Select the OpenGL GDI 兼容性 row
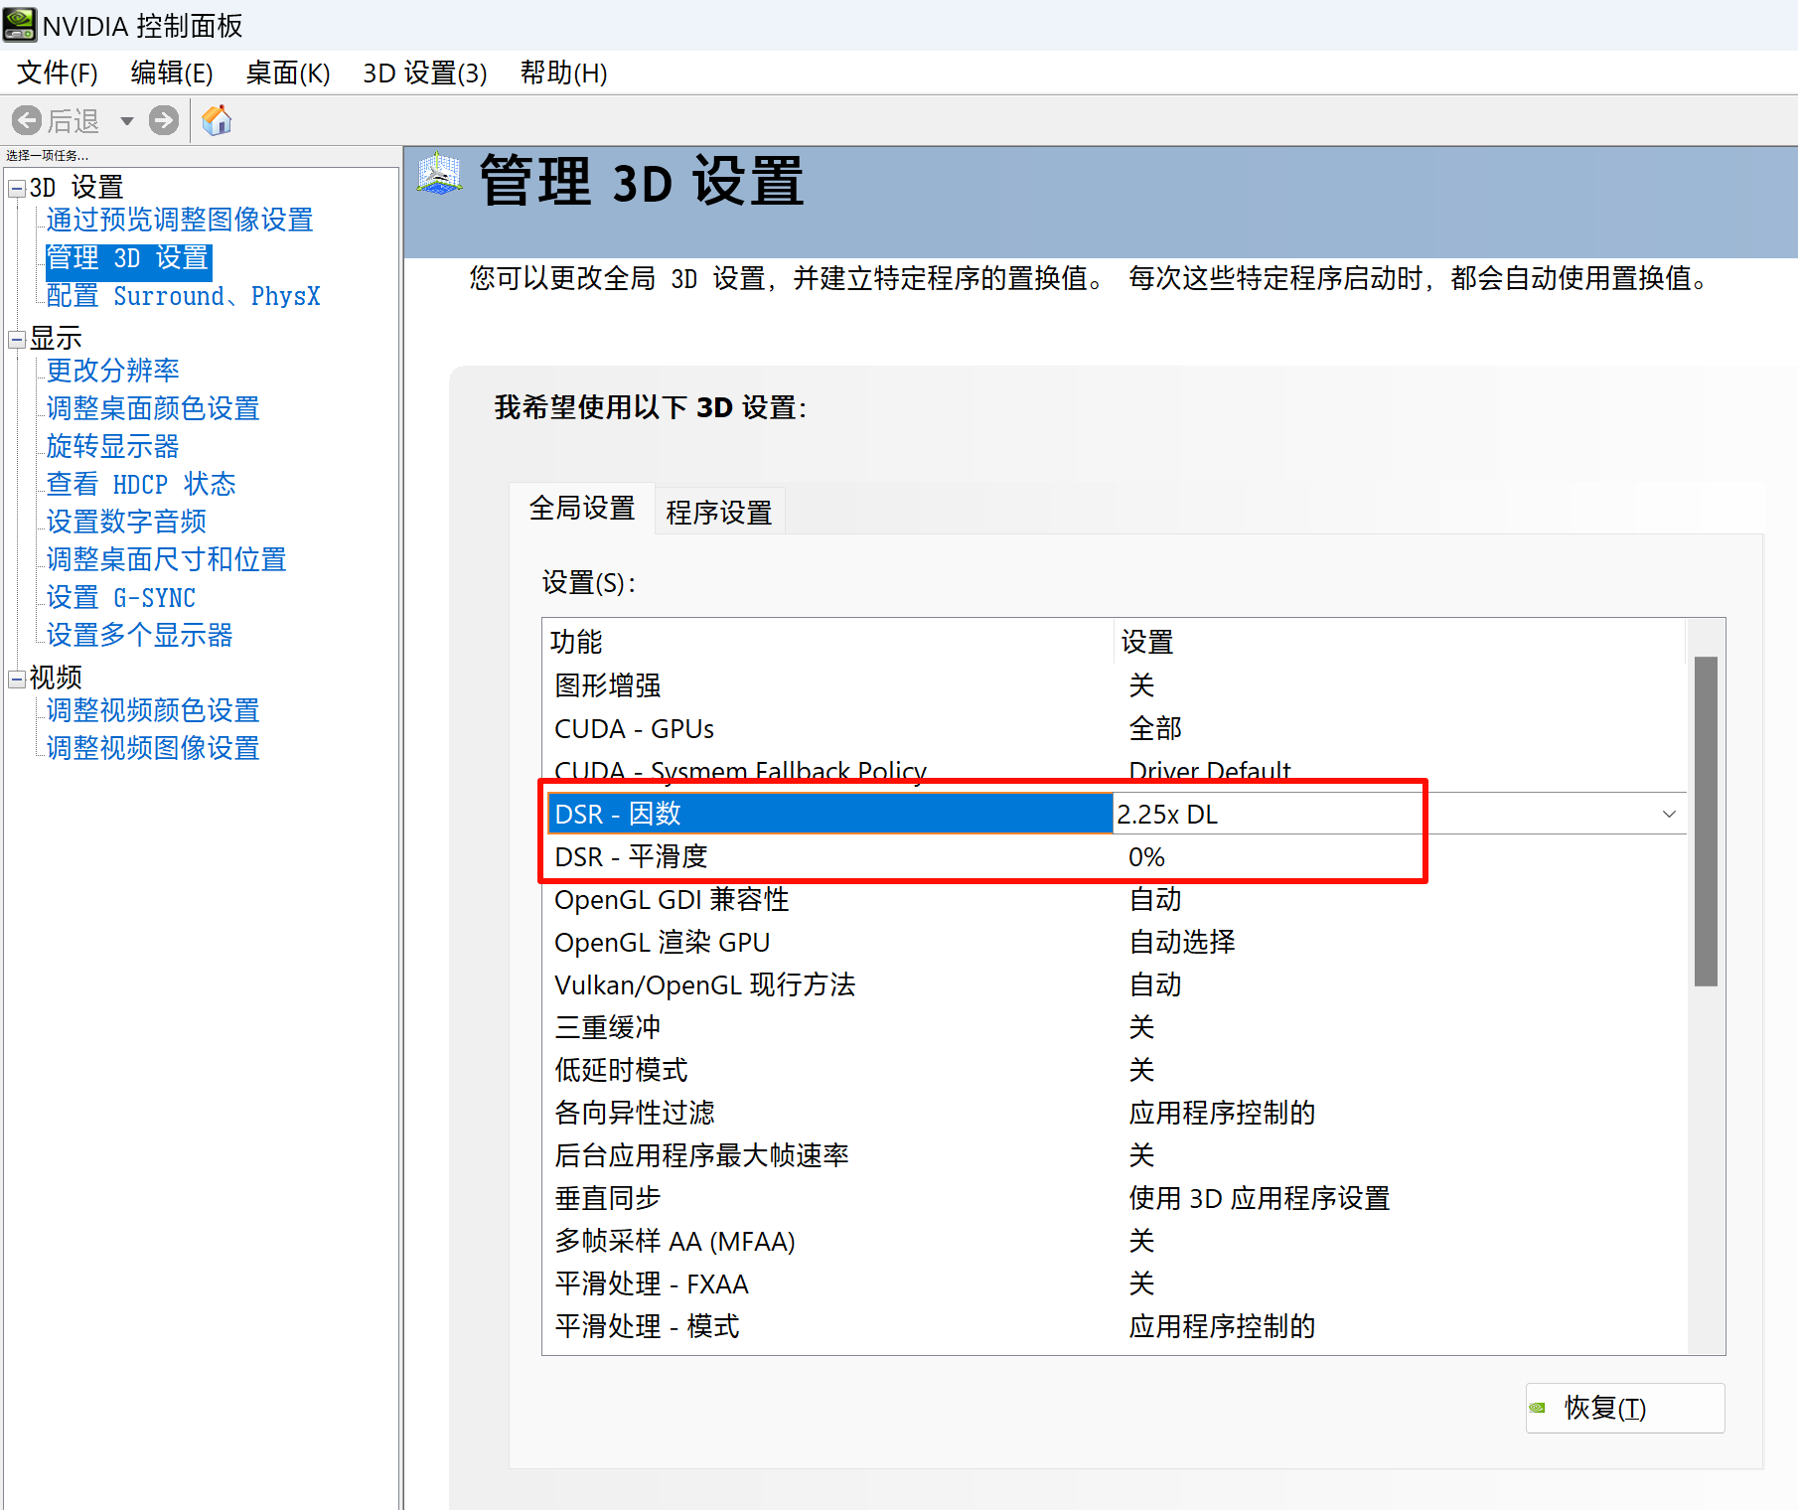The height and width of the screenshot is (1510, 1798). click(1115, 899)
